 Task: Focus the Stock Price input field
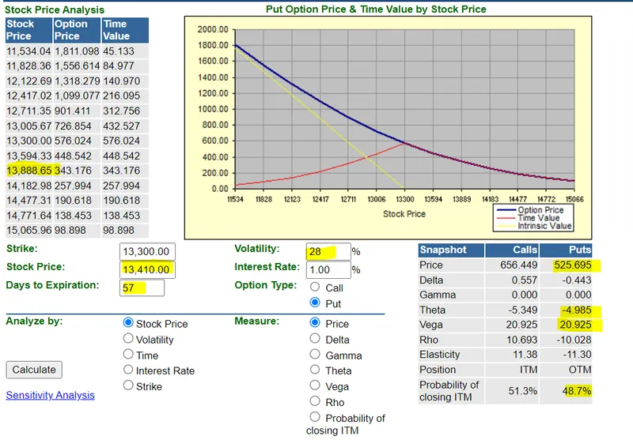tap(147, 269)
